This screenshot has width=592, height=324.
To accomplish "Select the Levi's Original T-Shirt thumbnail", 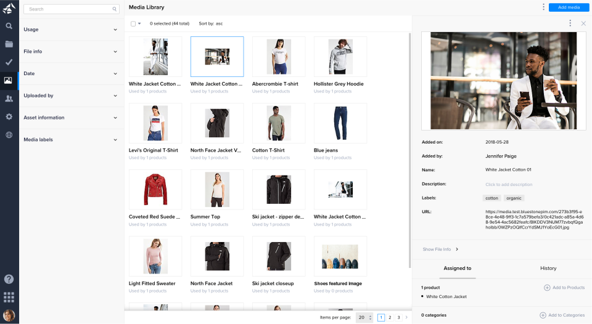I will coord(155,123).
